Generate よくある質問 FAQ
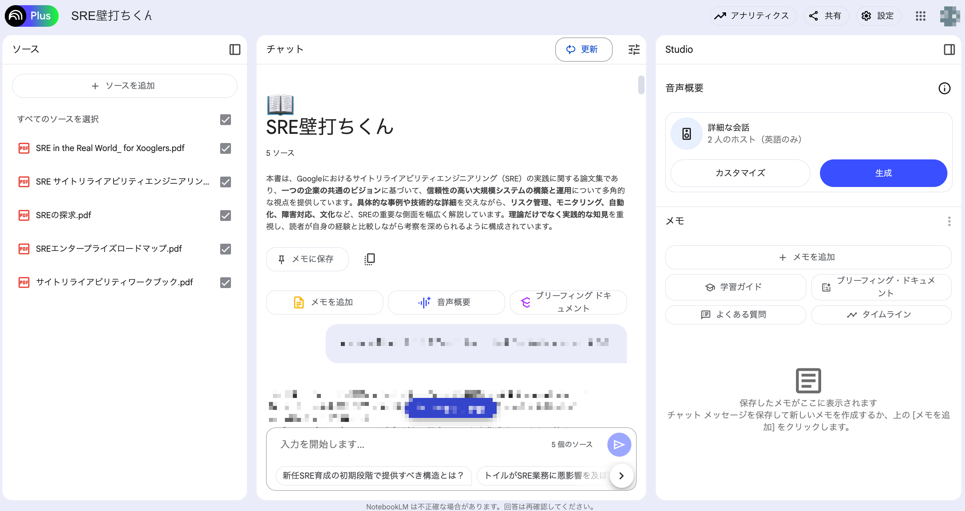 (735, 315)
